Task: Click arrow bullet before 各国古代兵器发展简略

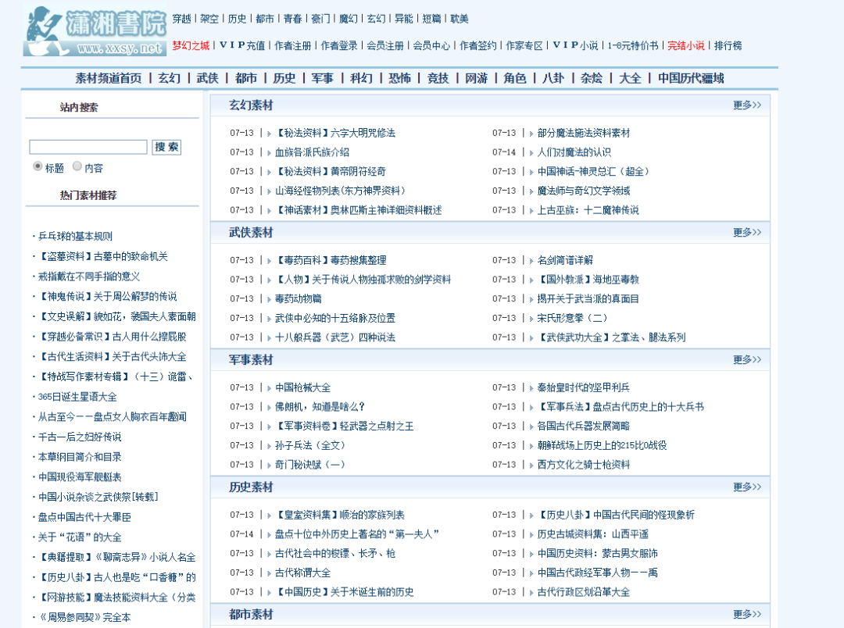Action: point(531,426)
